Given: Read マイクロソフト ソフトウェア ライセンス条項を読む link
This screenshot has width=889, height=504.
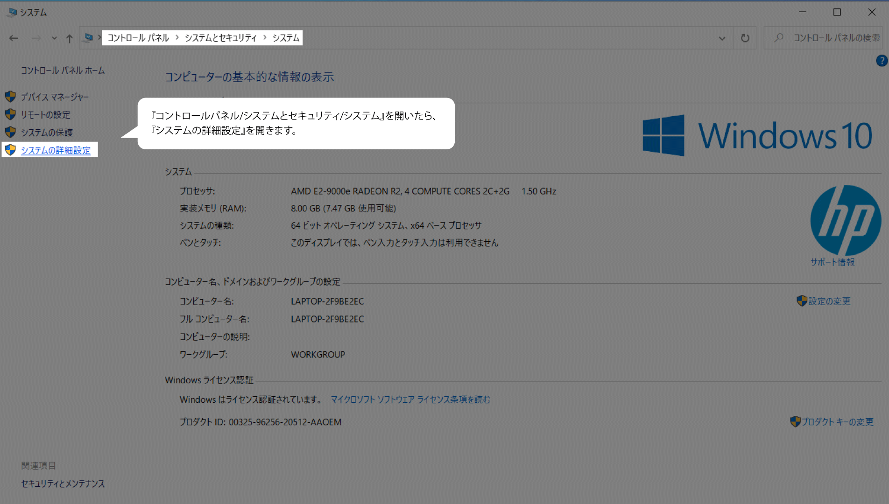Looking at the screenshot, I should (410, 399).
